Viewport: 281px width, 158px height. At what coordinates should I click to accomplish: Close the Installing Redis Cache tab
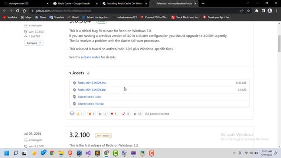click(146, 4)
